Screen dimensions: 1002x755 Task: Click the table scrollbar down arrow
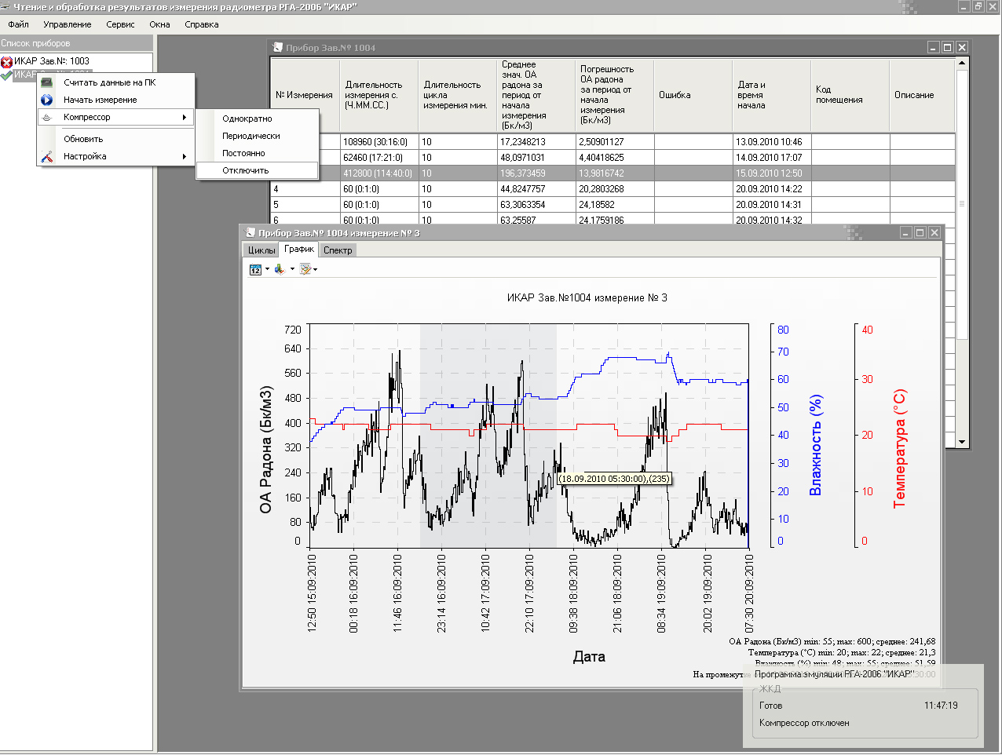[x=962, y=442]
